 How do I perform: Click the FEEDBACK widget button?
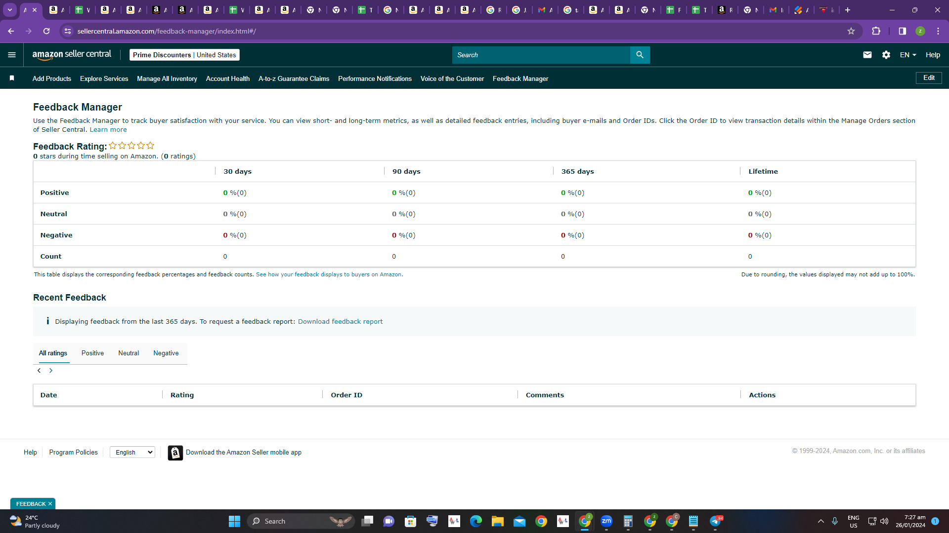pos(31,504)
